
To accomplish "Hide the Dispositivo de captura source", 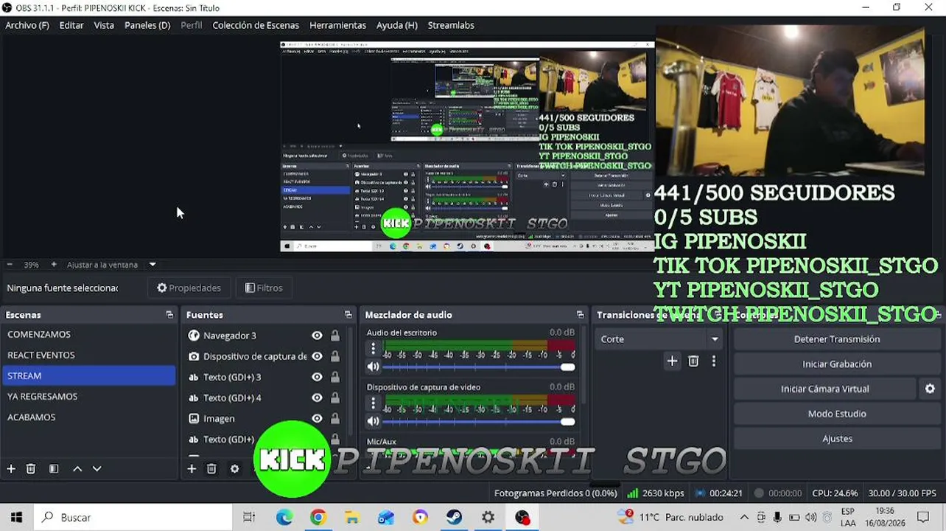I will (317, 356).
